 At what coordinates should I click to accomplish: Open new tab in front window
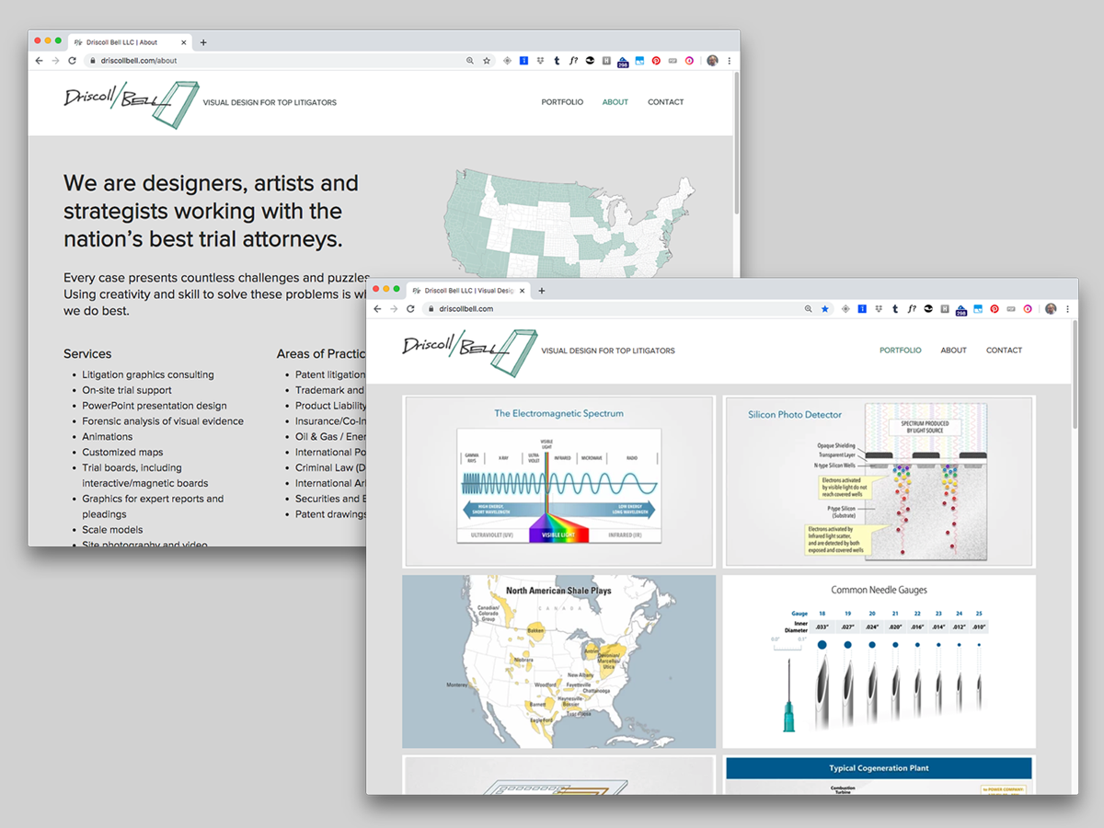pyautogui.click(x=542, y=290)
